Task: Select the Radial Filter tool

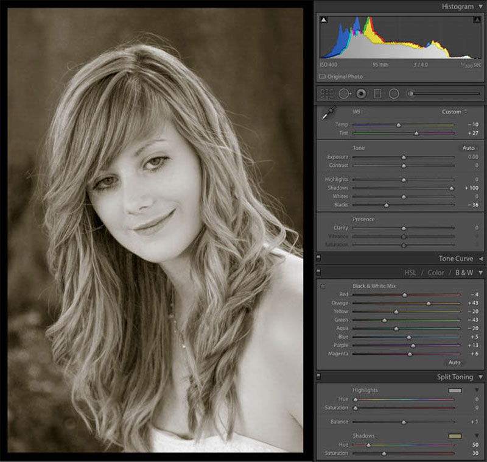Action: [x=394, y=94]
